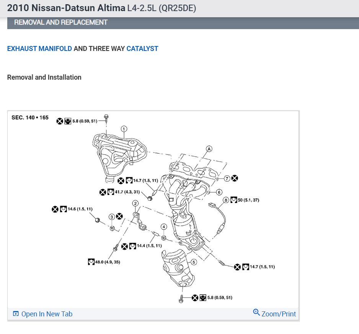Click circled callout letter A
This screenshot has width=359, height=334.
click(209, 149)
